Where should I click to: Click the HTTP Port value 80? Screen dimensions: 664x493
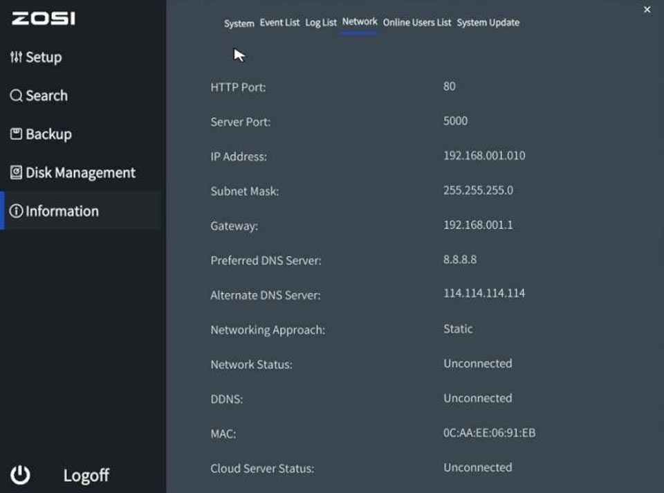click(450, 87)
